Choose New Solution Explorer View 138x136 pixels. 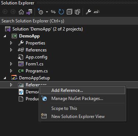coord(82,117)
